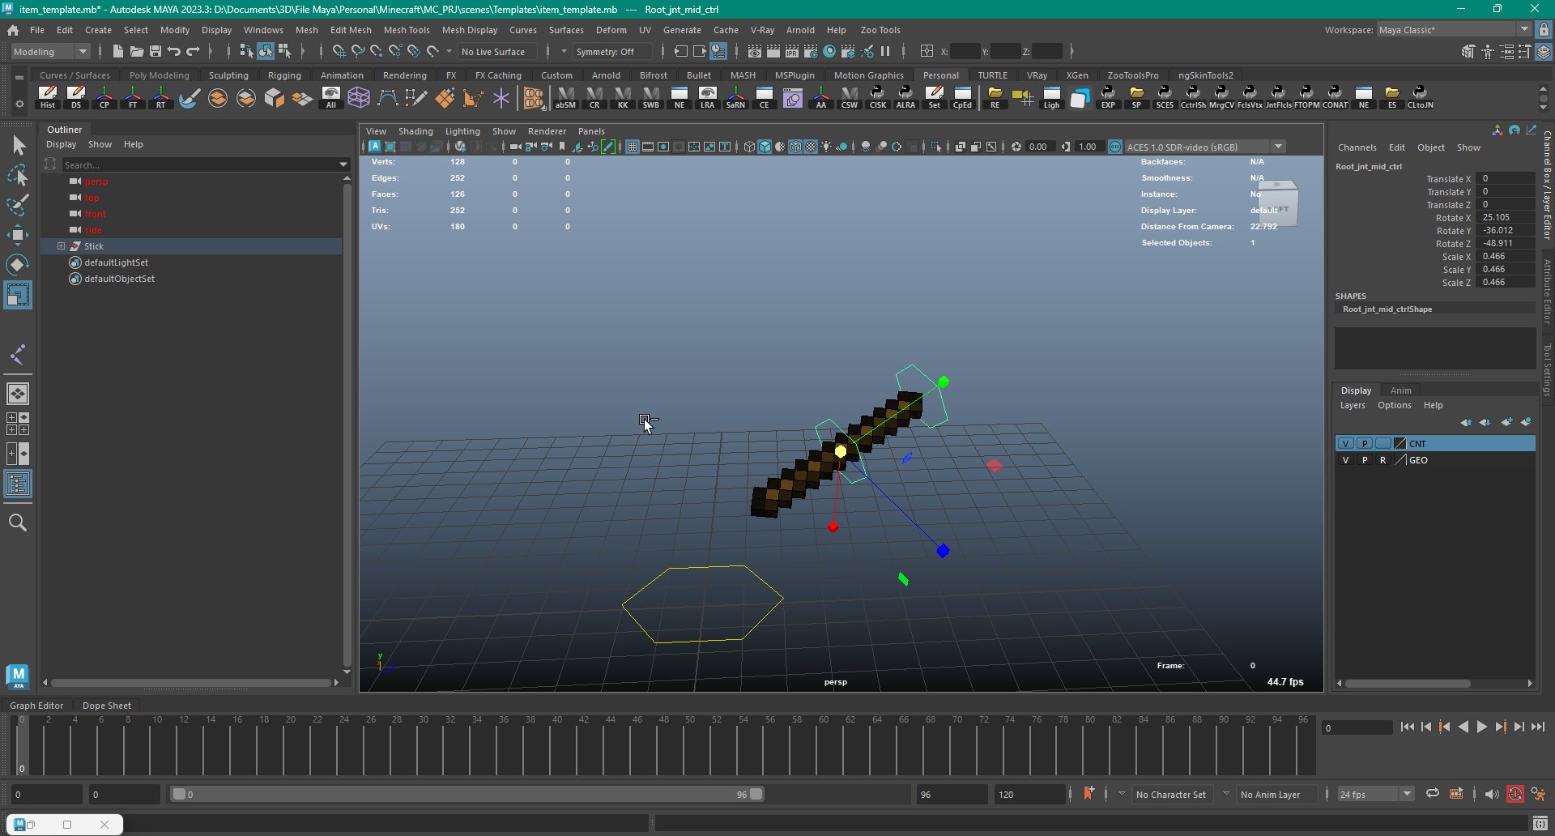Toggle the viewport grid display icon

[633, 147]
